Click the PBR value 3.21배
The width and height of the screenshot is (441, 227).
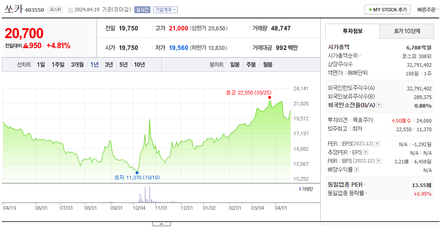[x=401, y=162]
